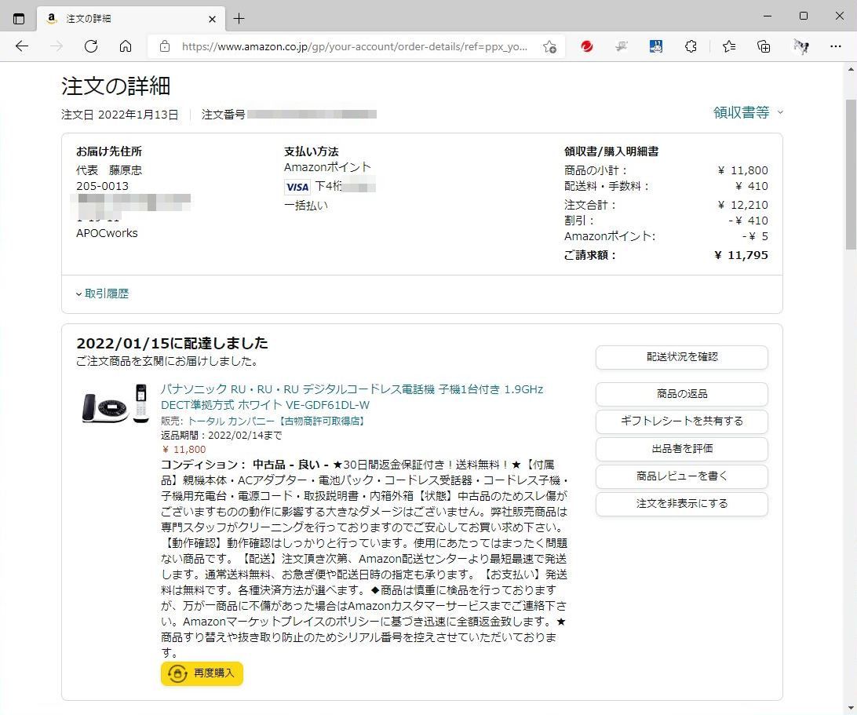Click the item price ¥ 11,800 in red
Viewport: 857px width, 715px height.
184,450
